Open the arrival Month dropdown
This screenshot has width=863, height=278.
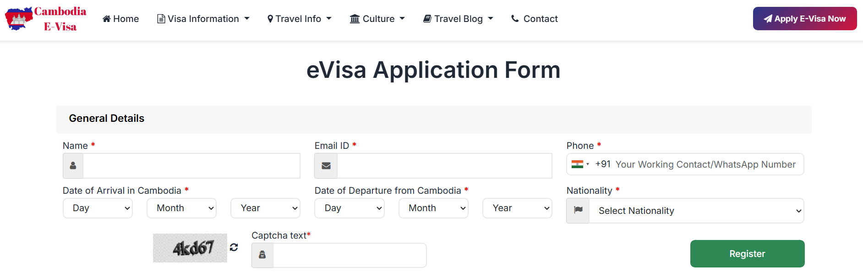[181, 208]
